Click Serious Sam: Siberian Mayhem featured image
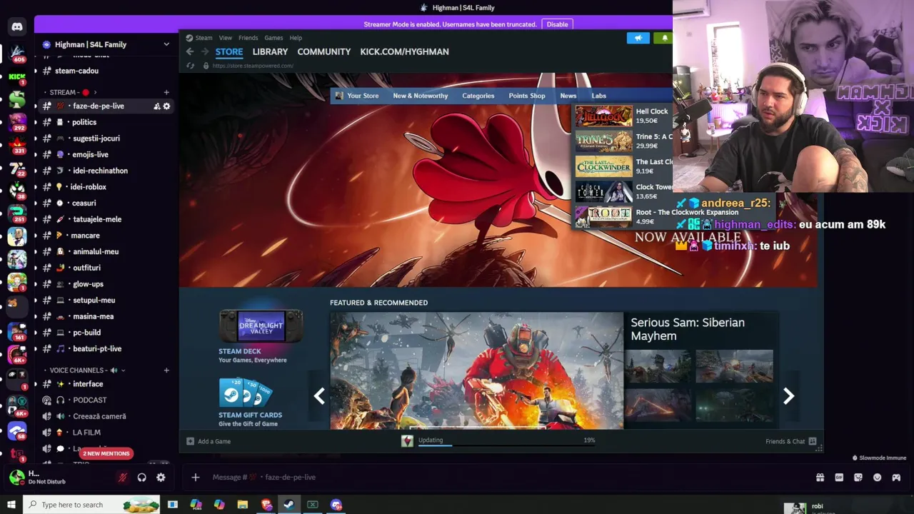914x514 pixels. click(476, 371)
